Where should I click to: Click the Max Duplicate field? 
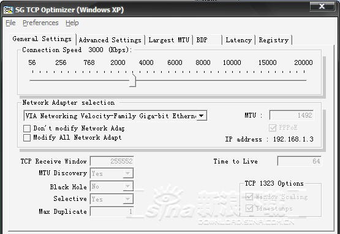[112, 211]
